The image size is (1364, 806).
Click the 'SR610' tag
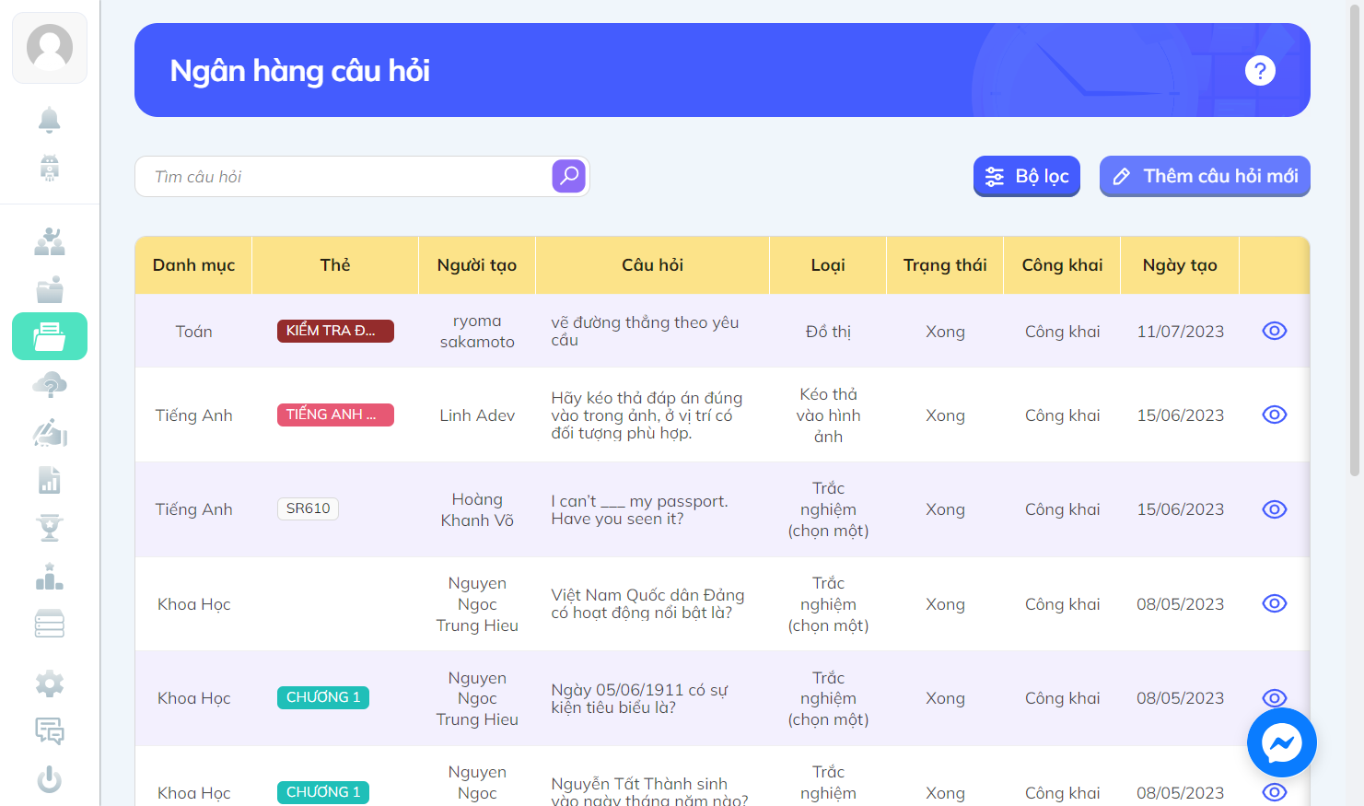click(x=308, y=508)
